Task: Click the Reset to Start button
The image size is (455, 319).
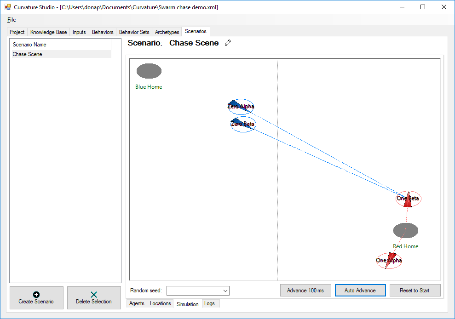Action: coord(415,291)
